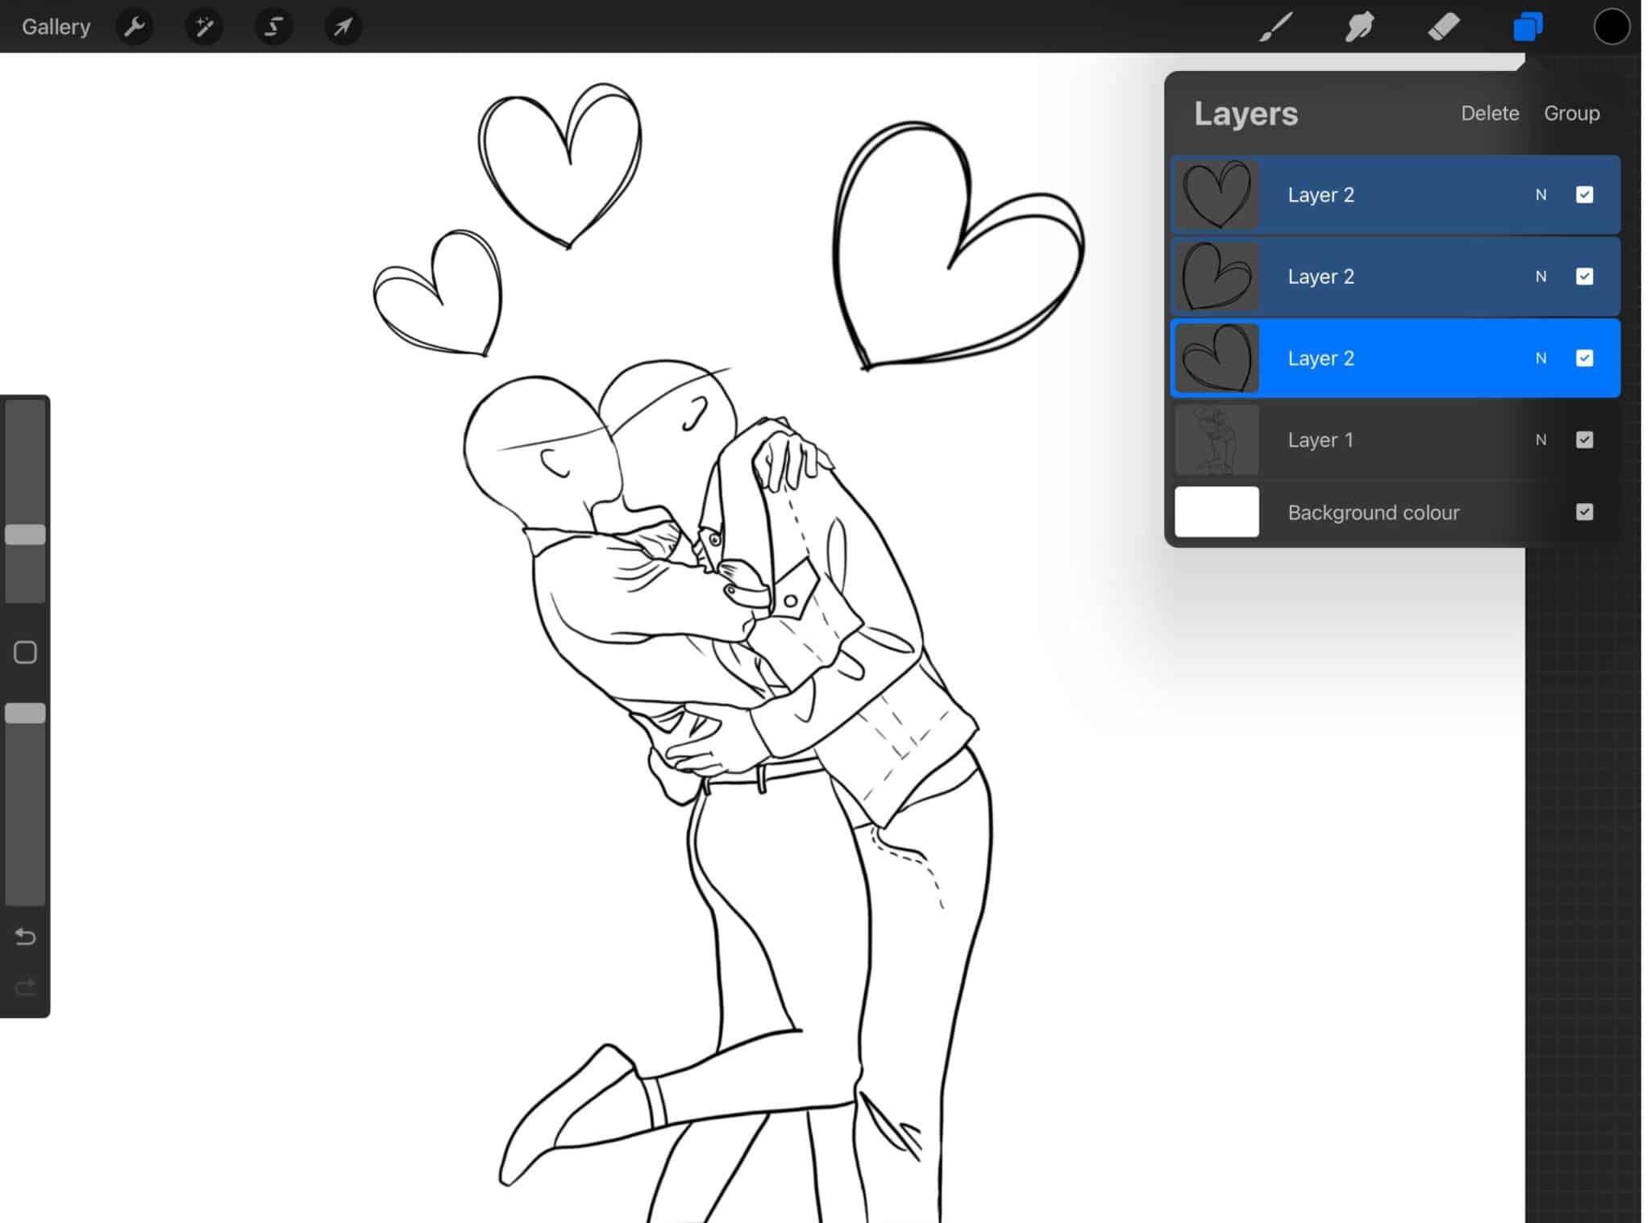Select the Transform arrow tool

coord(343,27)
